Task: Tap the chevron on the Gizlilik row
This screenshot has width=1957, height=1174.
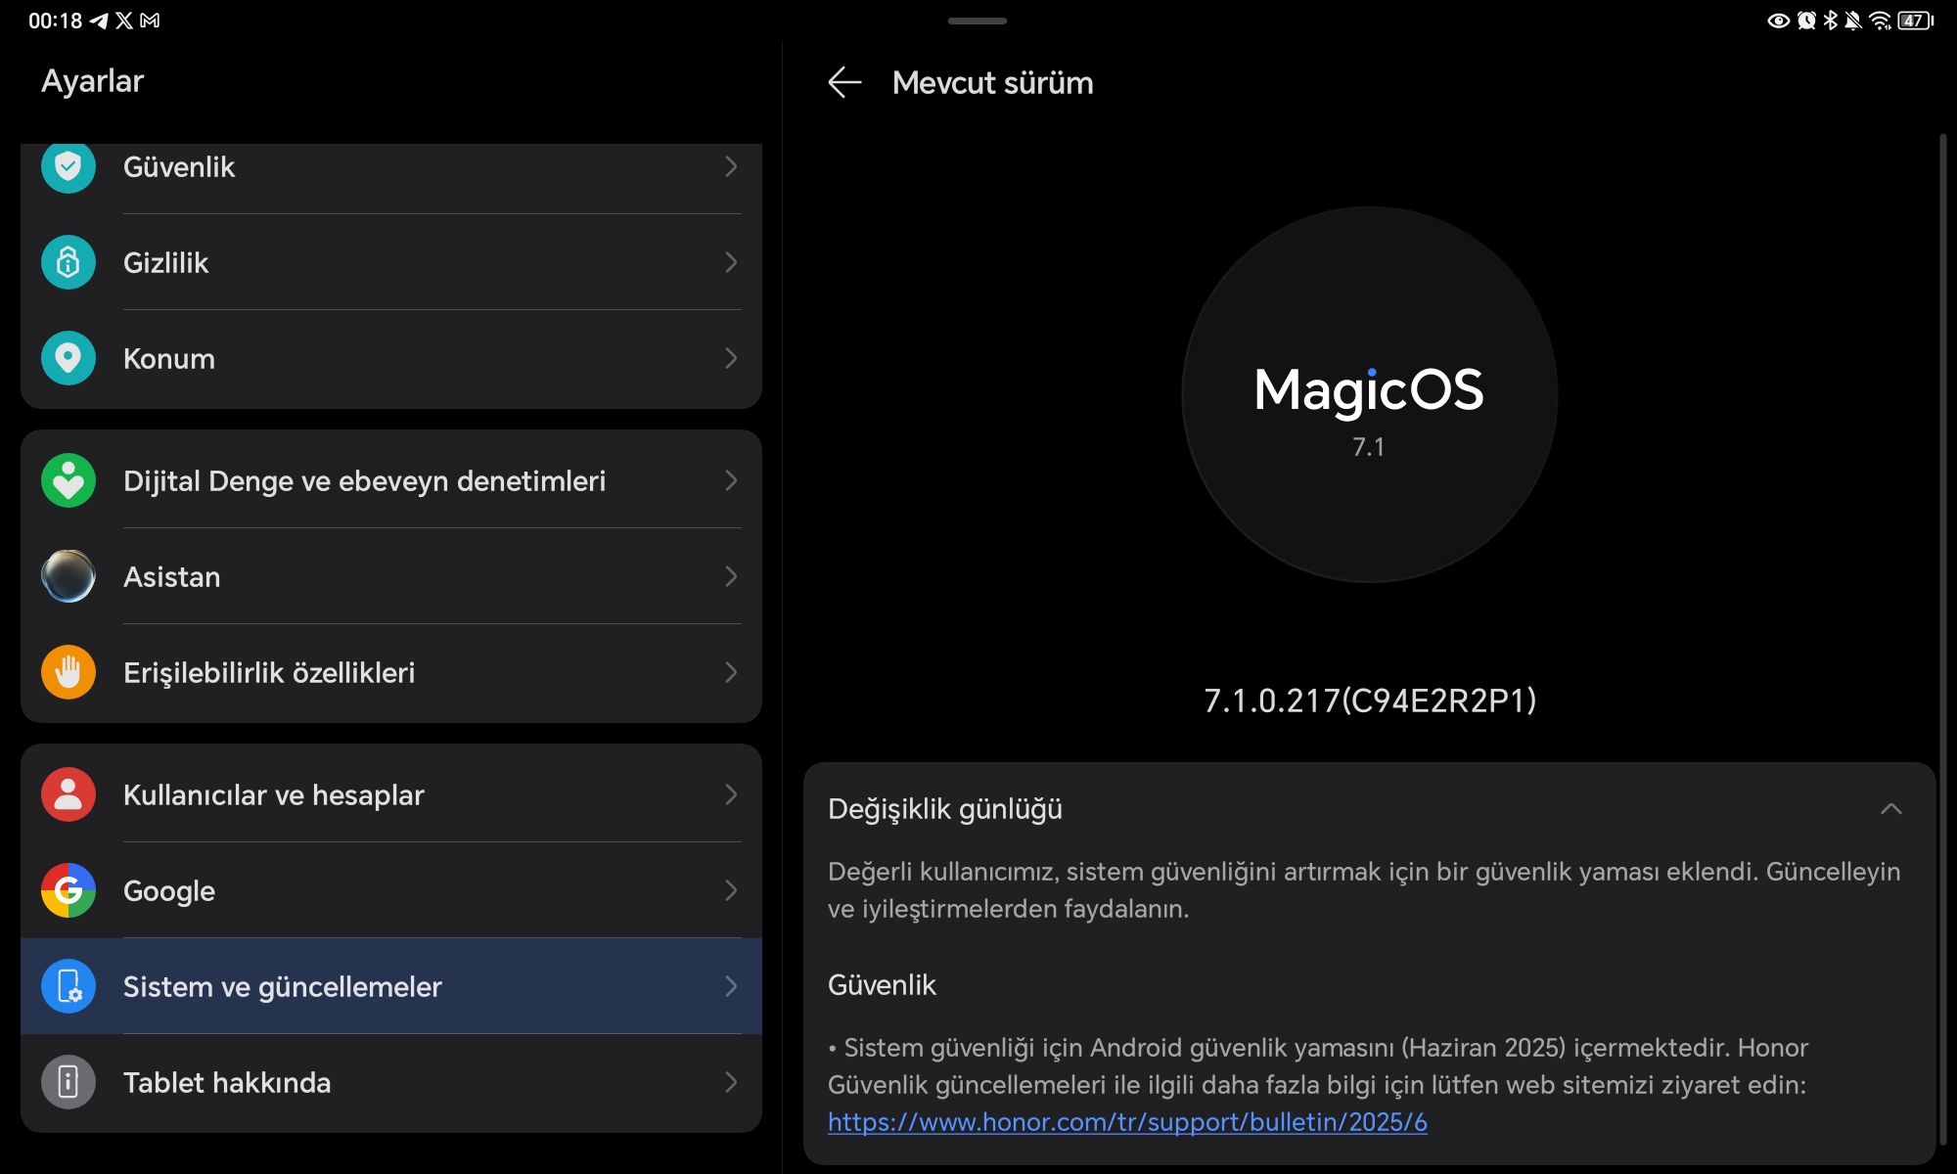Action: pos(731,262)
